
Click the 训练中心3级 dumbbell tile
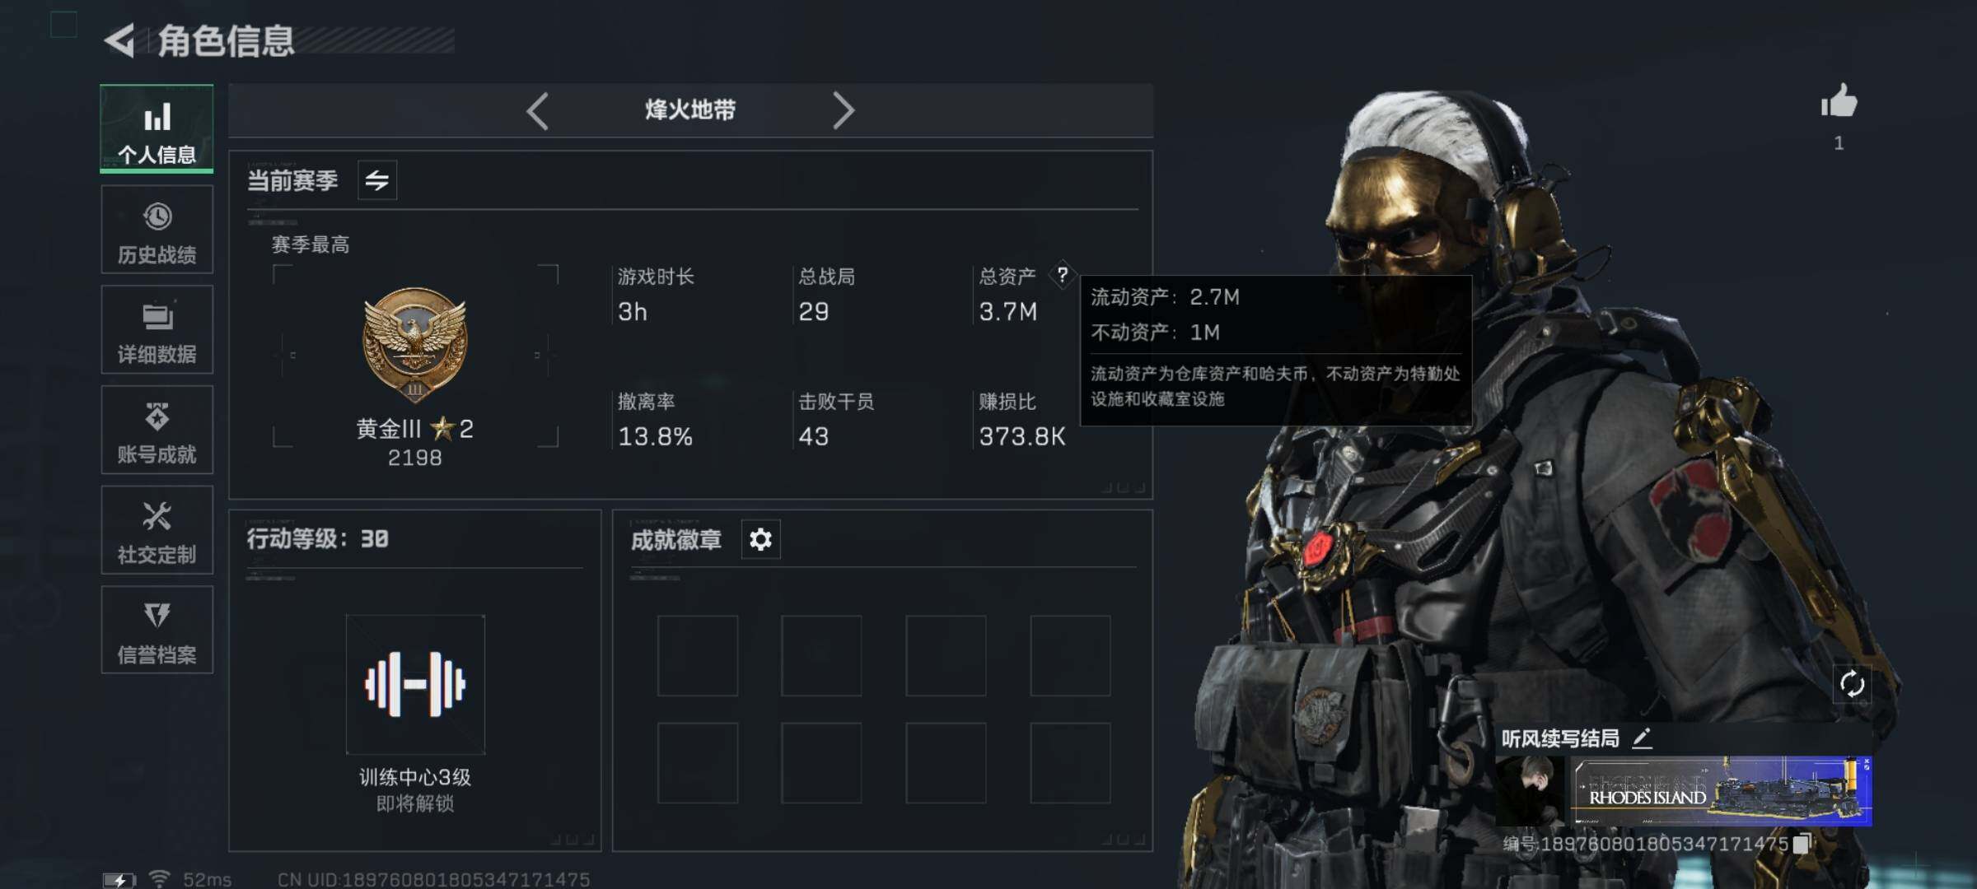(x=415, y=684)
